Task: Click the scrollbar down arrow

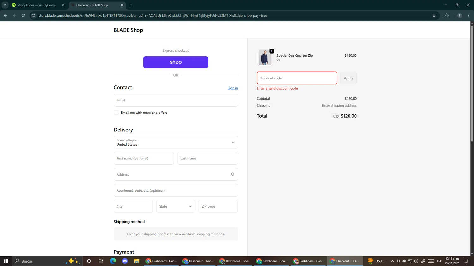Action: coord(472,254)
